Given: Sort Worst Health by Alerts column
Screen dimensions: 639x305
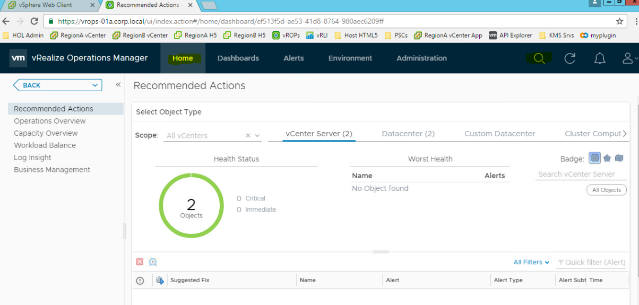Looking at the screenshot, I should (x=495, y=176).
